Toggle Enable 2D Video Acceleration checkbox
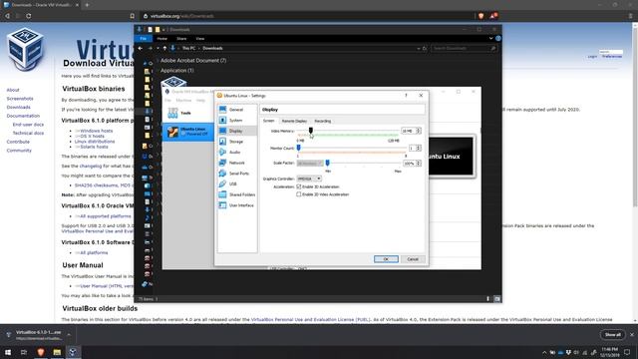 point(299,194)
